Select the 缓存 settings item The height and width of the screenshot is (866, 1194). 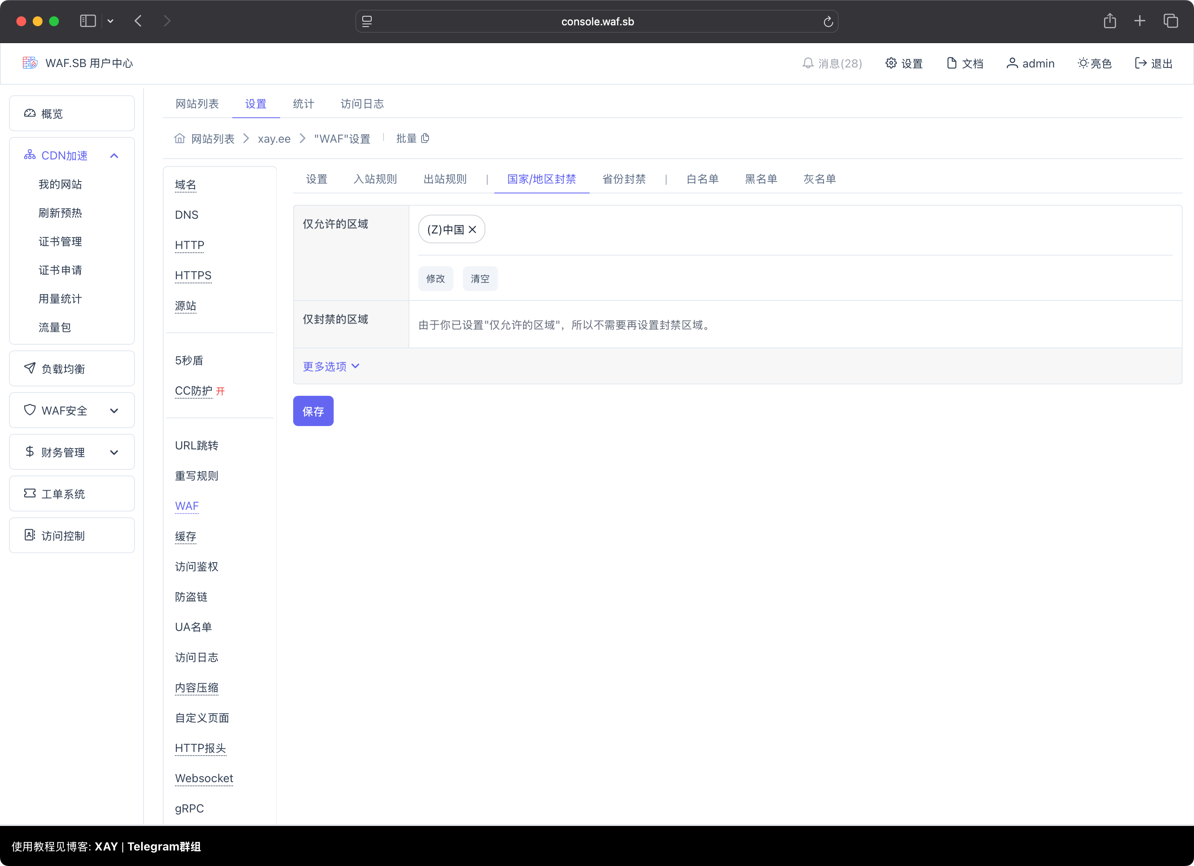coord(186,536)
